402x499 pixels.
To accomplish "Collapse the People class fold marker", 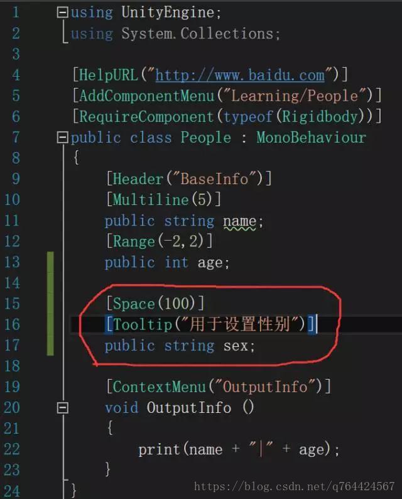I will pyautogui.click(x=62, y=138).
